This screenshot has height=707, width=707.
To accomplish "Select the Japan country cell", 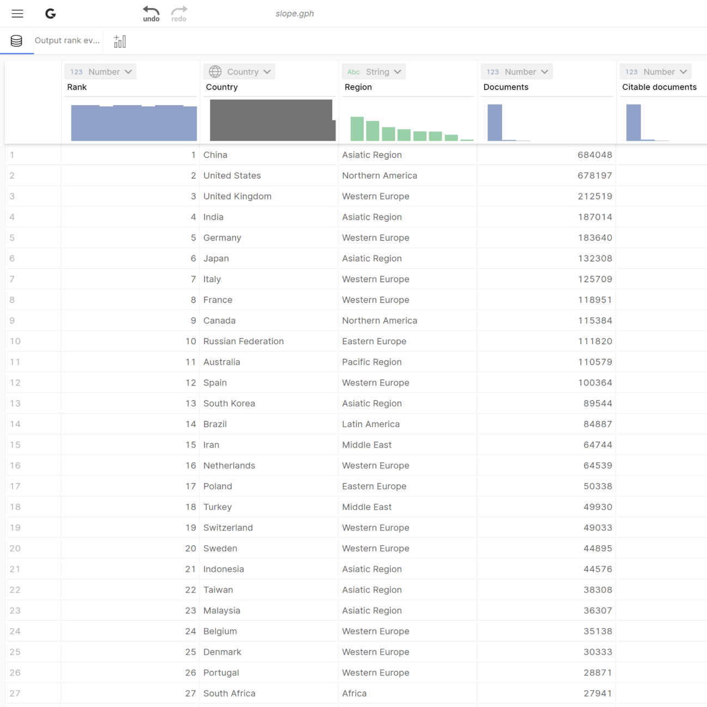I will tap(269, 258).
